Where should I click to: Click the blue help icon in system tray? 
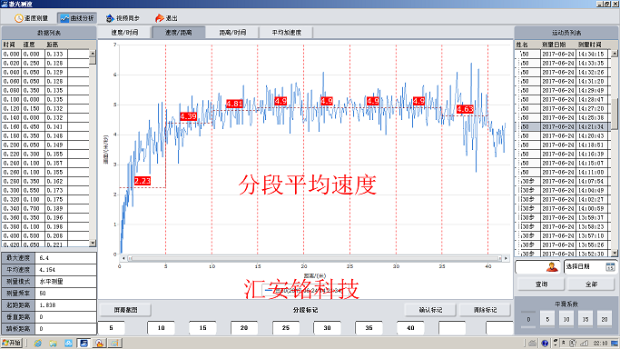[545, 343]
